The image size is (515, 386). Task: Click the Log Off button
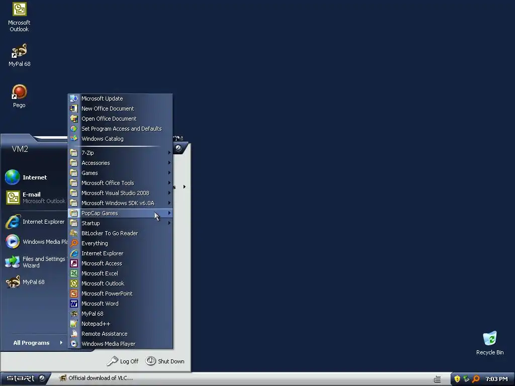pos(123,361)
